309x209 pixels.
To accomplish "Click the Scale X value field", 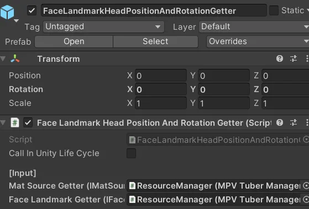I will click(x=161, y=103).
